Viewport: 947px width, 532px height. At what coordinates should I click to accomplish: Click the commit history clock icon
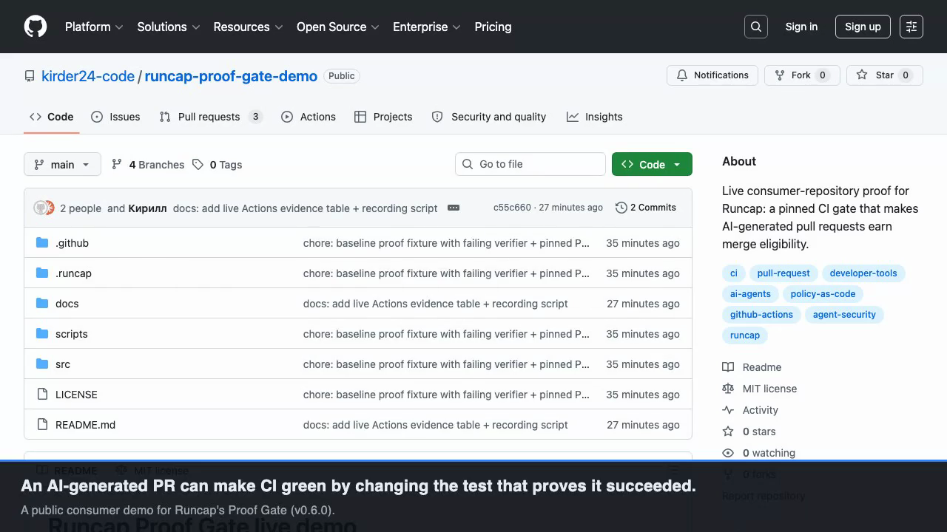(621, 208)
